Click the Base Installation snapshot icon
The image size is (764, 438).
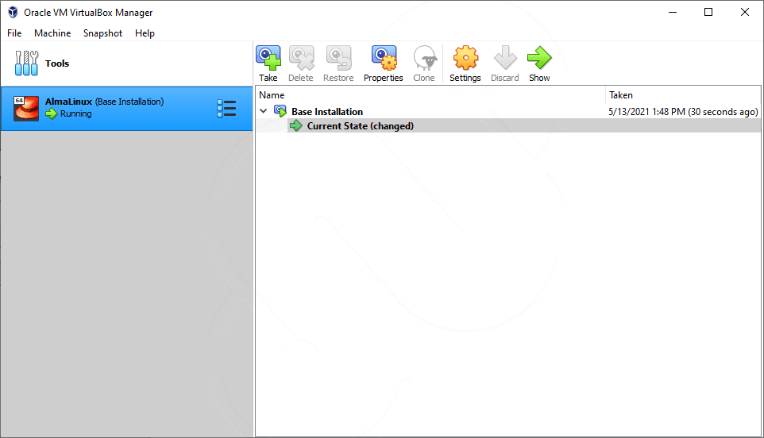click(280, 111)
